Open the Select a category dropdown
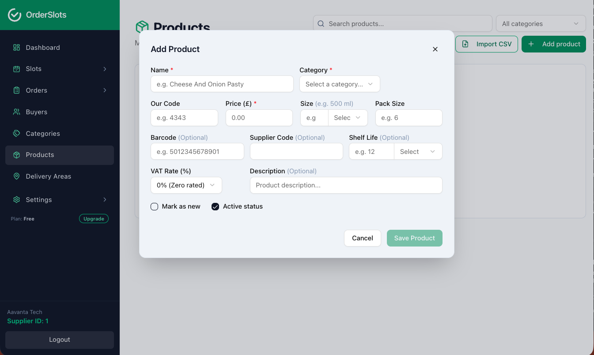The image size is (594, 355). tap(339, 84)
